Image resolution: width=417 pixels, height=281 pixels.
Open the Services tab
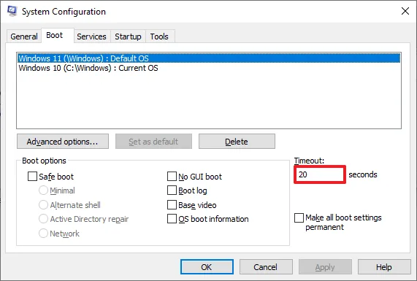(91, 36)
